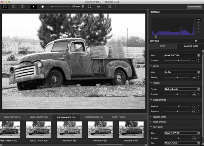Open the Custom Presets tab

point(119,117)
